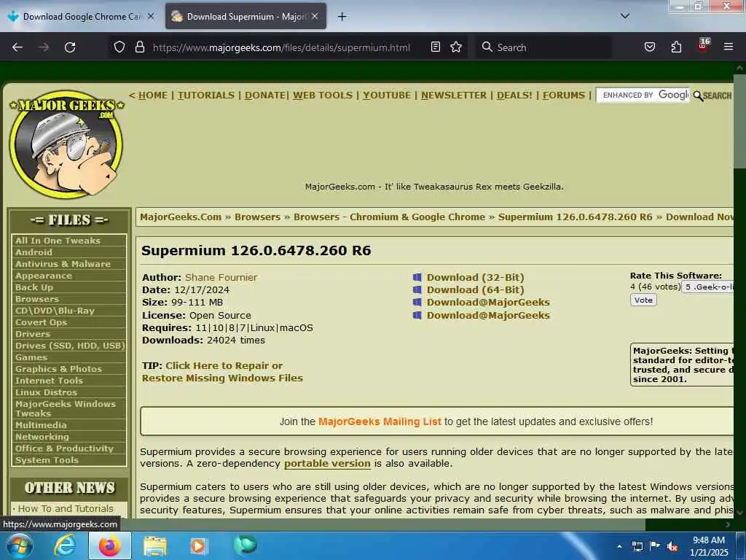Show hidden tray icons arrow
This screenshot has width=746, height=560.
[x=619, y=546]
